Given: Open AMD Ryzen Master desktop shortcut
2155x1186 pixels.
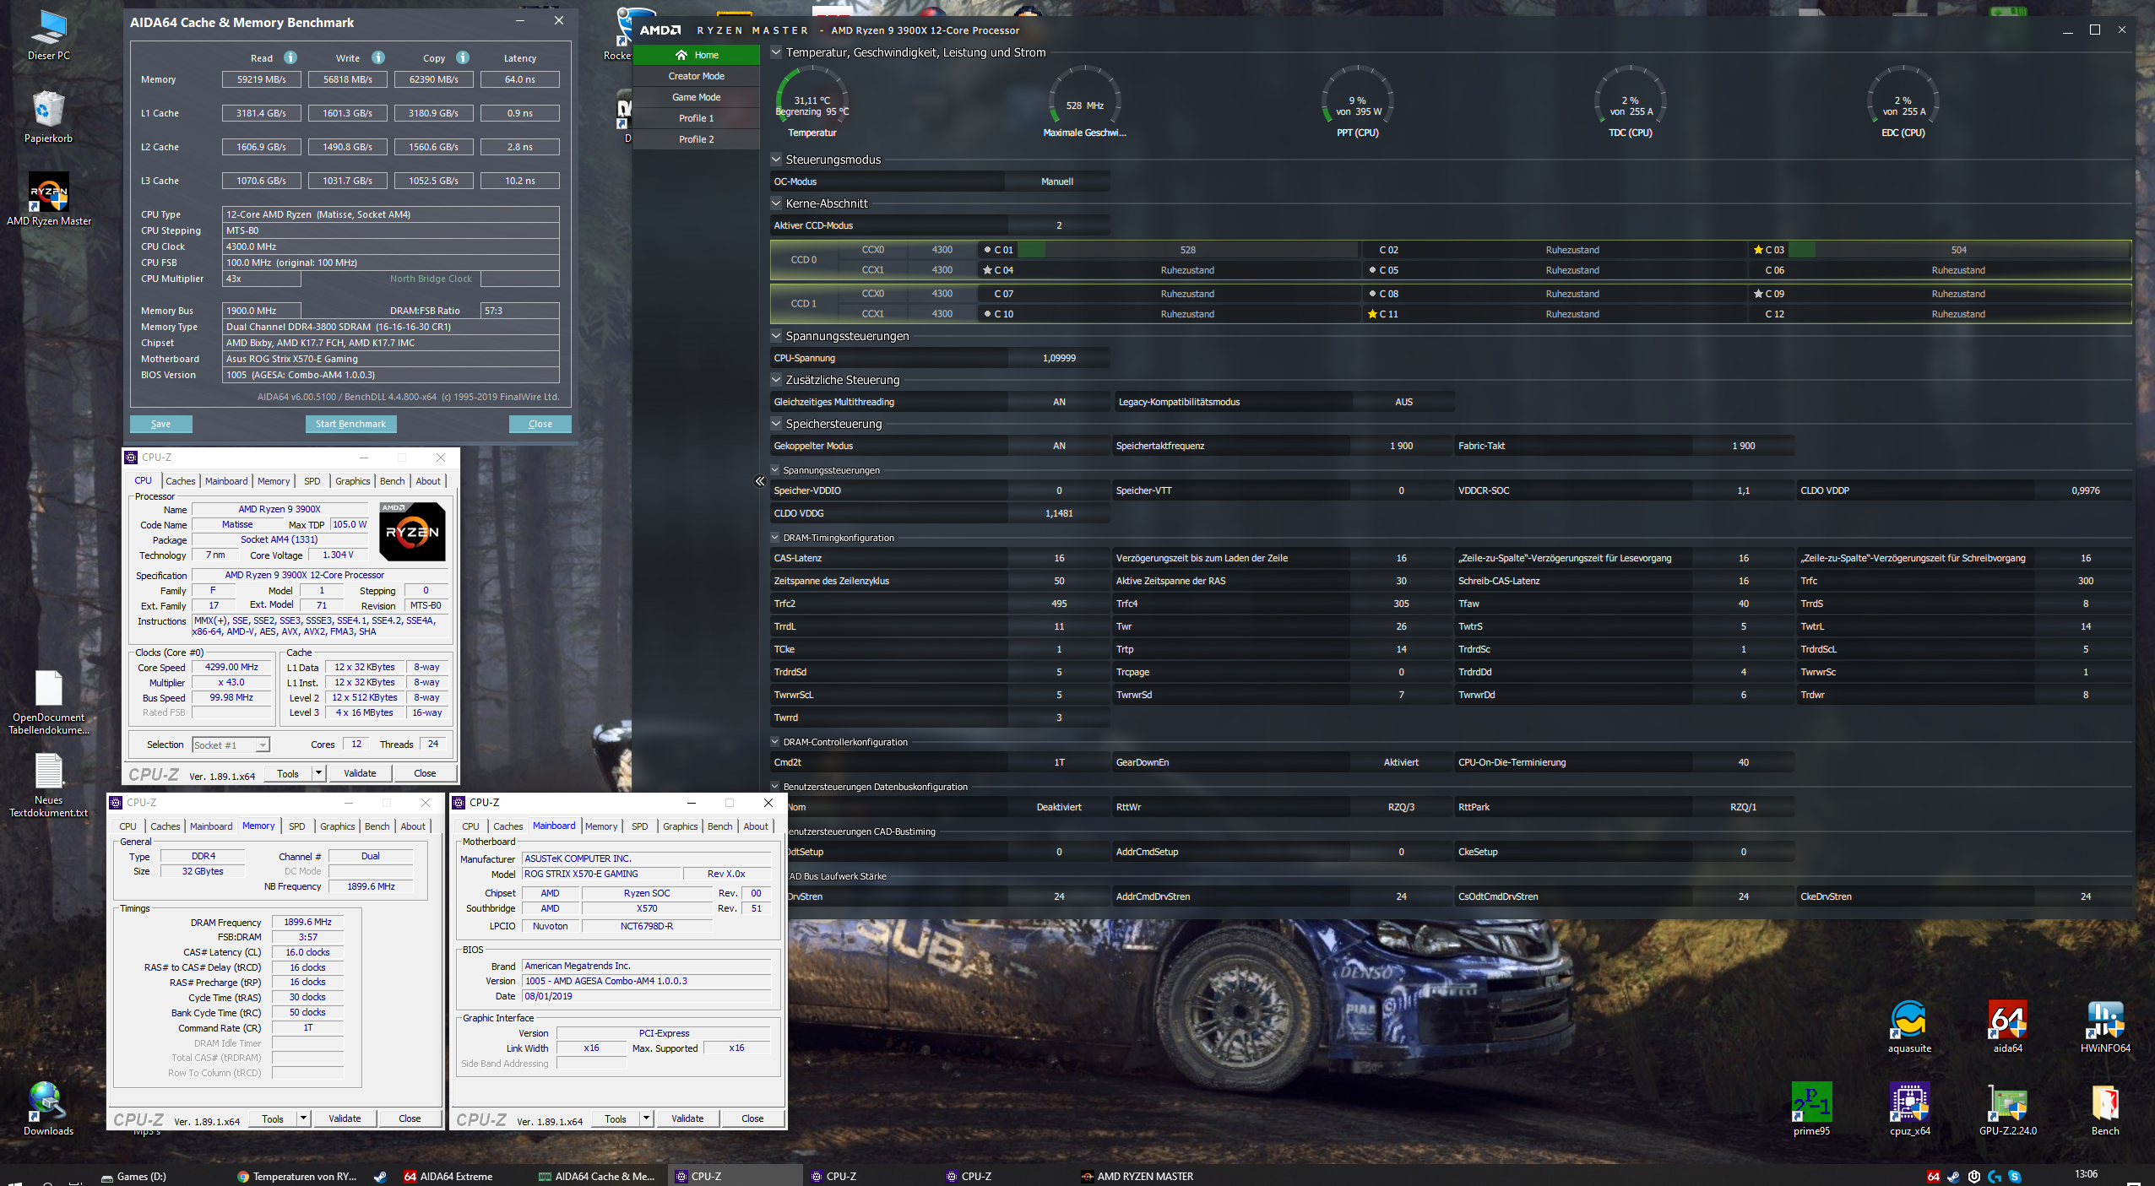Looking at the screenshot, I should [48, 193].
